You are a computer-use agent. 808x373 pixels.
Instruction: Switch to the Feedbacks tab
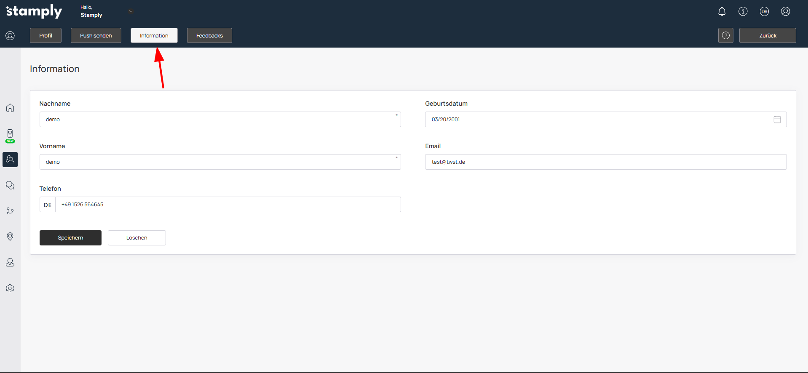(x=209, y=35)
